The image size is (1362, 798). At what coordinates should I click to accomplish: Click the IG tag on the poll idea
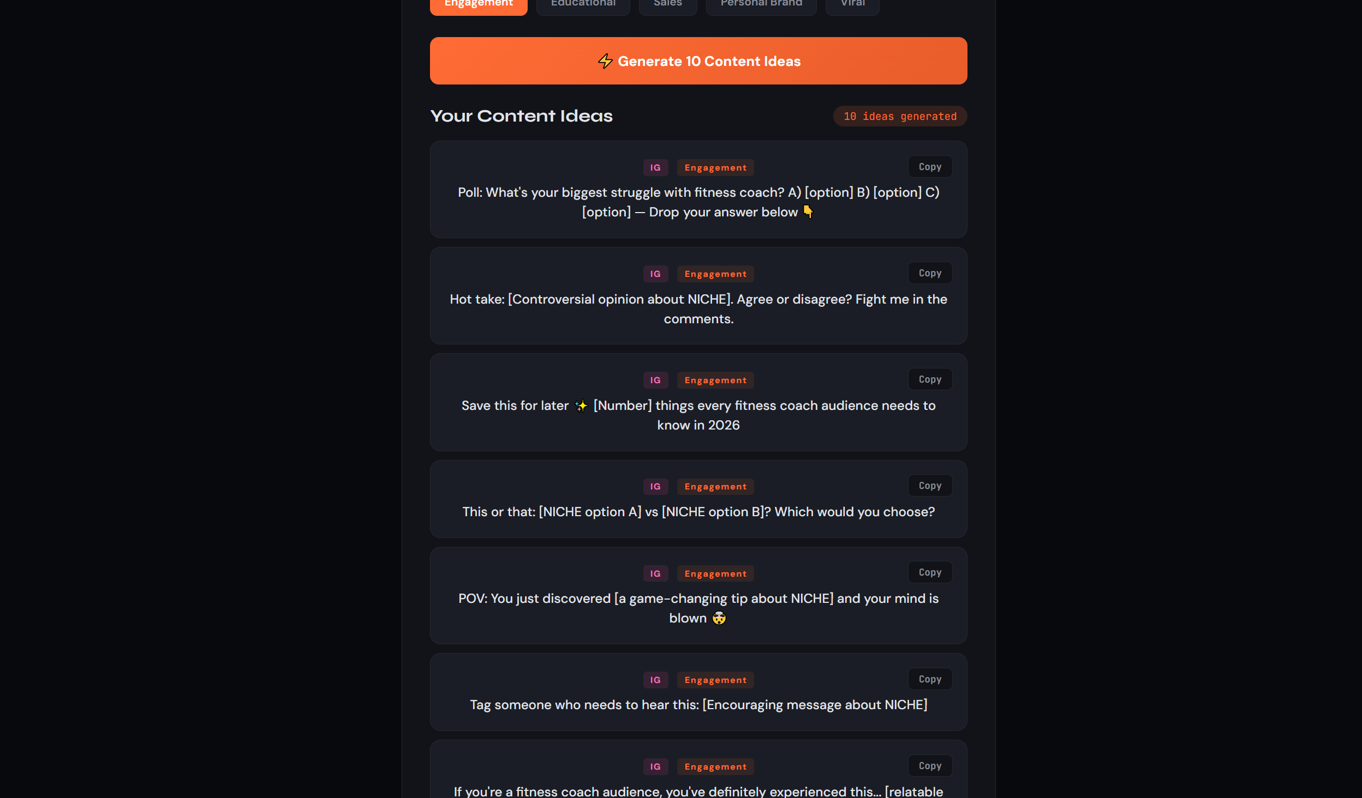pyautogui.click(x=655, y=167)
